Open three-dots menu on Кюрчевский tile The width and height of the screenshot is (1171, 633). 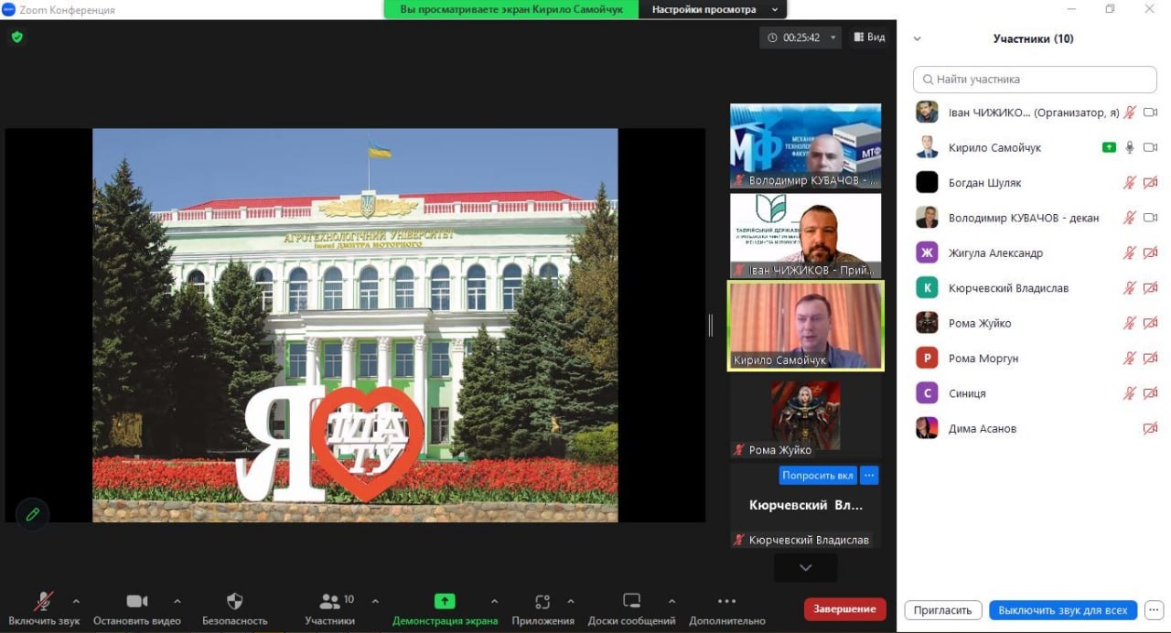pyautogui.click(x=869, y=476)
